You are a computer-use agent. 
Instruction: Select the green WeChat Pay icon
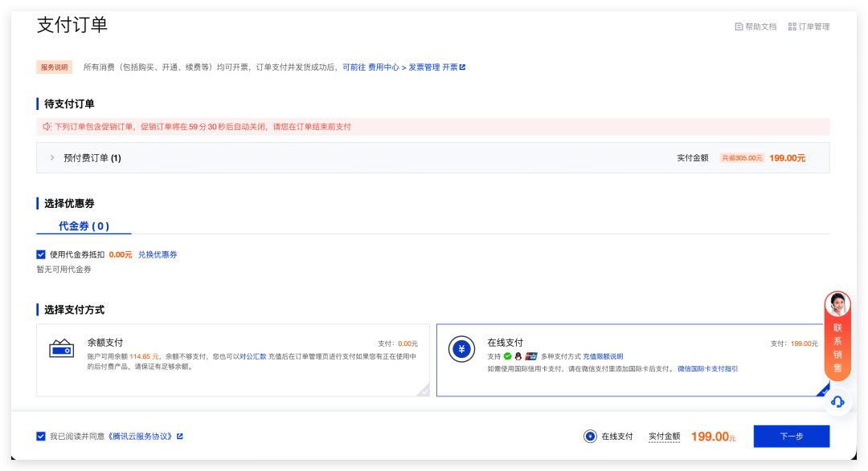point(507,355)
